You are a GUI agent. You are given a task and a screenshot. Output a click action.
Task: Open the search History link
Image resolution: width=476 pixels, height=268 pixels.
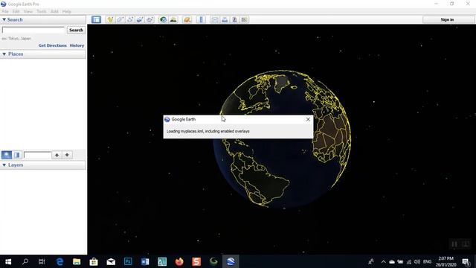click(77, 45)
